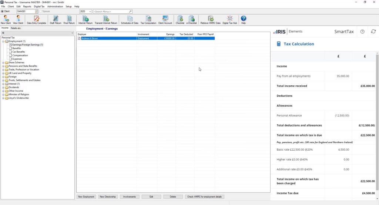Click the New Client toolbar icon
The width and height of the screenshot is (379, 205).
coord(6,19)
